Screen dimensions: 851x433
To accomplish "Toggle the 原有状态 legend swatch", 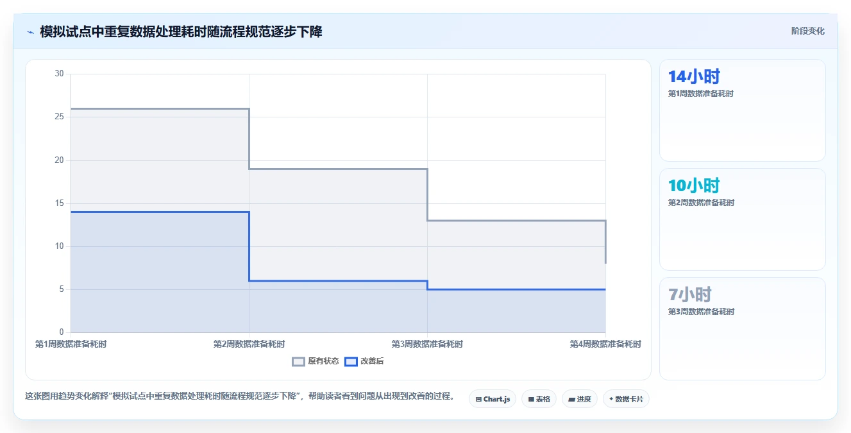I will pos(298,361).
